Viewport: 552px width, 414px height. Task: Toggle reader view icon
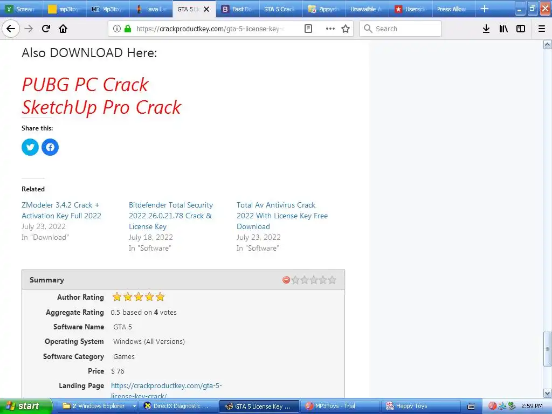pos(308,29)
